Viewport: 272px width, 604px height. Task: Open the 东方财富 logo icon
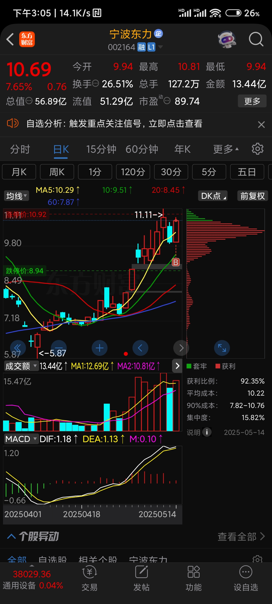click(27, 39)
